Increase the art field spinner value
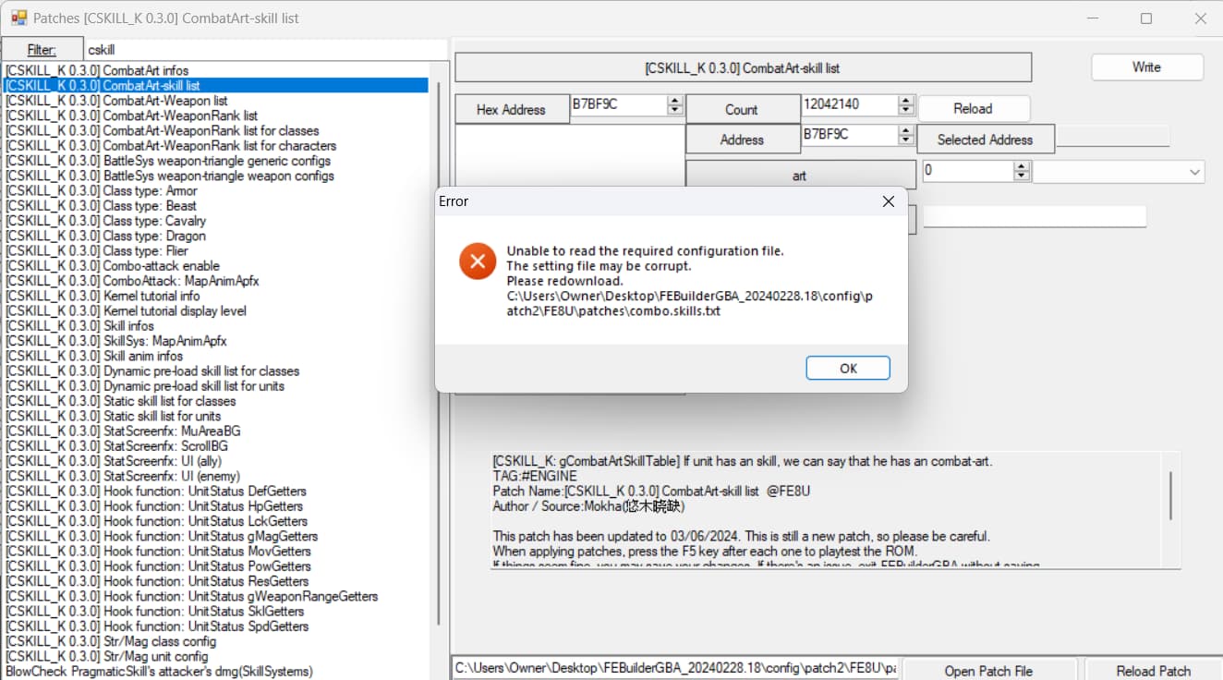The height and width of the screenshot is (680, 1223). coord(1021,166)
